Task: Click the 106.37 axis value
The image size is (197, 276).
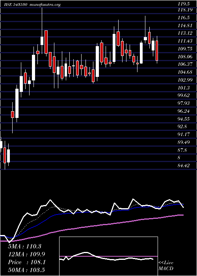Action: click(185, 64)
